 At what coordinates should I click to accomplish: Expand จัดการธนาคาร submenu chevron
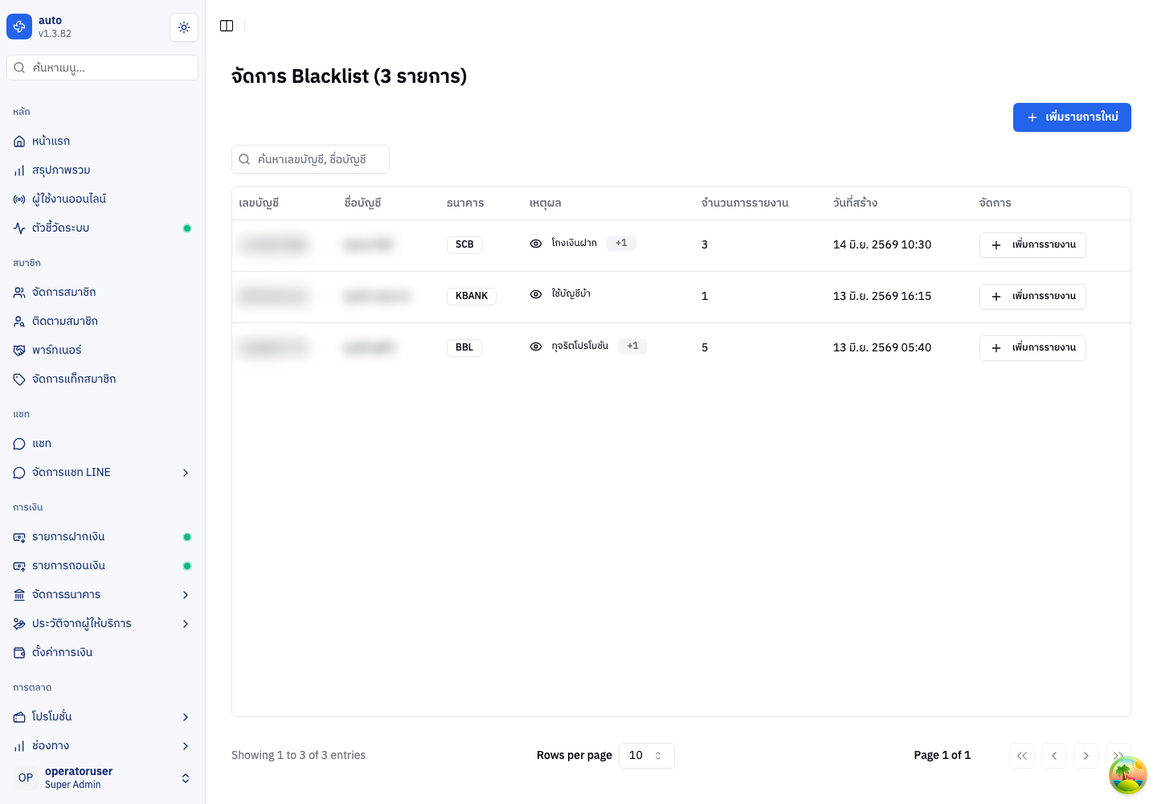(x=186, y=594)
